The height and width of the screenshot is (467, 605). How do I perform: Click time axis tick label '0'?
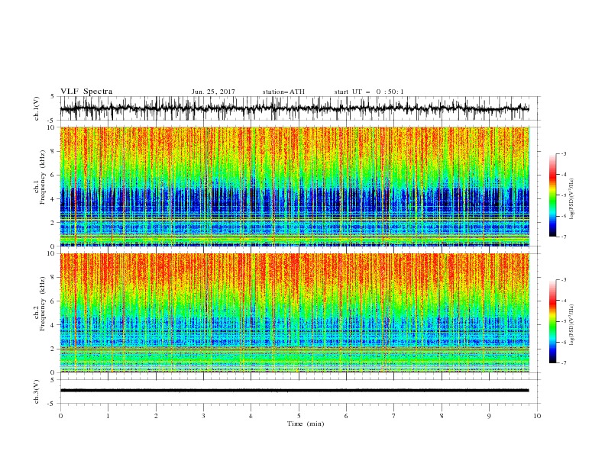pyautogui.click(x=60, y=416)
